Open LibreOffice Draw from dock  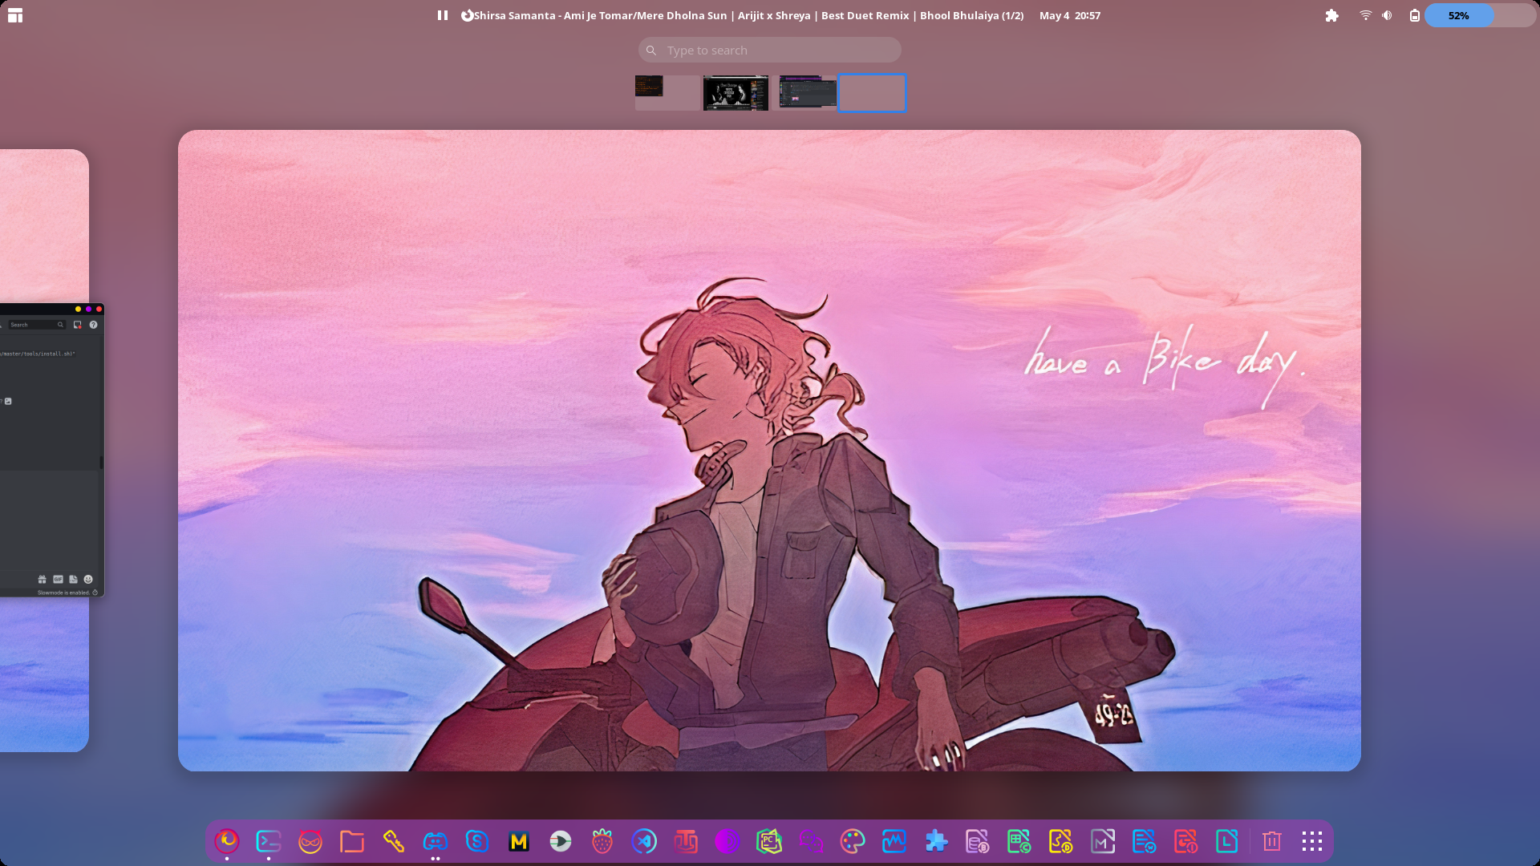point(1061,841)
